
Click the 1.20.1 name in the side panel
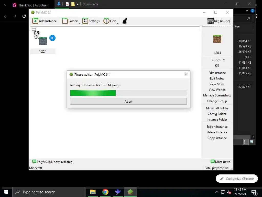point(217,53)
